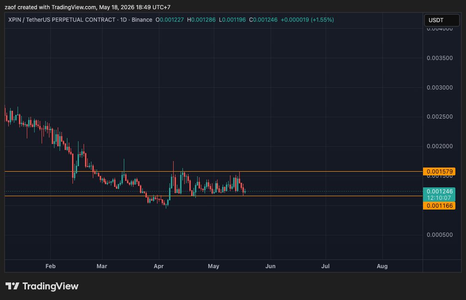Click the symbol title XPIN / TetherUS PERPETUAL CONTRACT

pyautogui.click(x=62, y=20)
